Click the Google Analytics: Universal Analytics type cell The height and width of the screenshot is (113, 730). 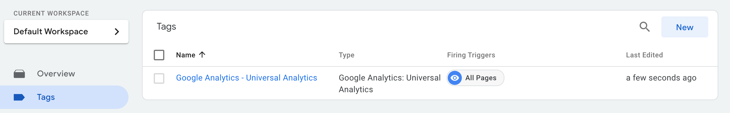point(390,83)
